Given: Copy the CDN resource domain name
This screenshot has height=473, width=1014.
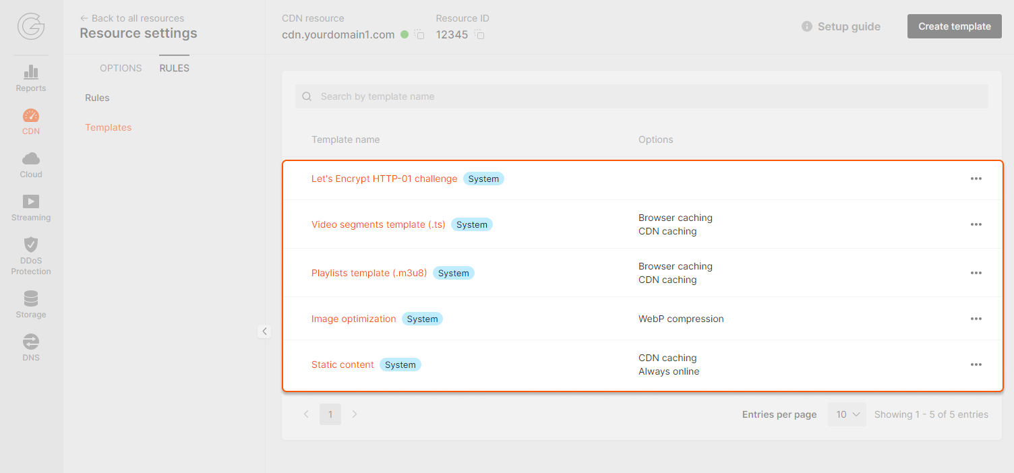Looking at the screenshot, I should click(419, 34).
